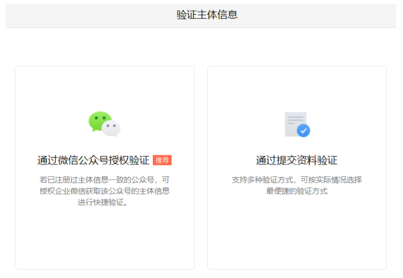Click empty area above the WeChat icon
403x278 pixels.
click(x=105, y=88)
